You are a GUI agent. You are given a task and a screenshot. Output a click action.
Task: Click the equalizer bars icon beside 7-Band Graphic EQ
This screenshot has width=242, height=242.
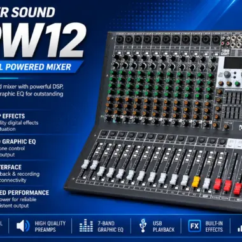pos(86,225)
